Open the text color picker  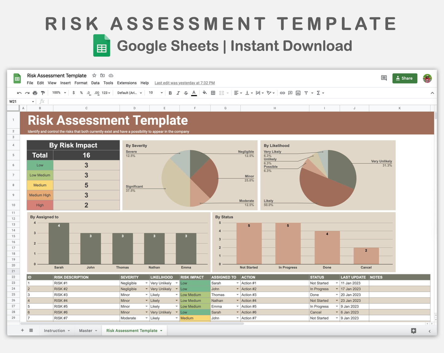click(x=194, y=93)
